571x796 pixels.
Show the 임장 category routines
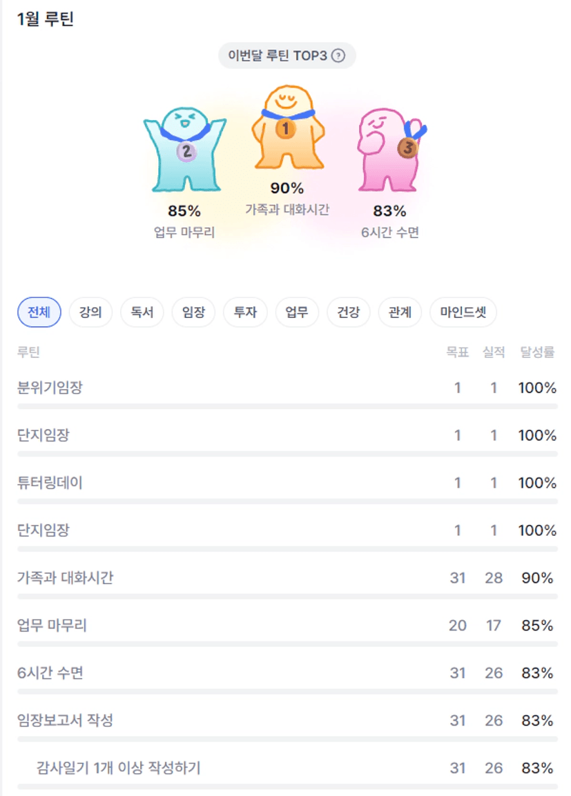[193, 312]
